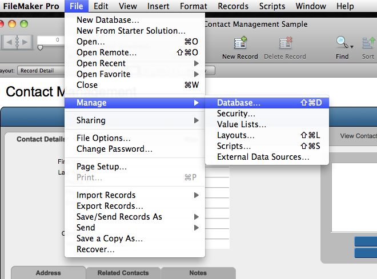
Task: Choose Page Setup... menu item
Action: point(135,167)
